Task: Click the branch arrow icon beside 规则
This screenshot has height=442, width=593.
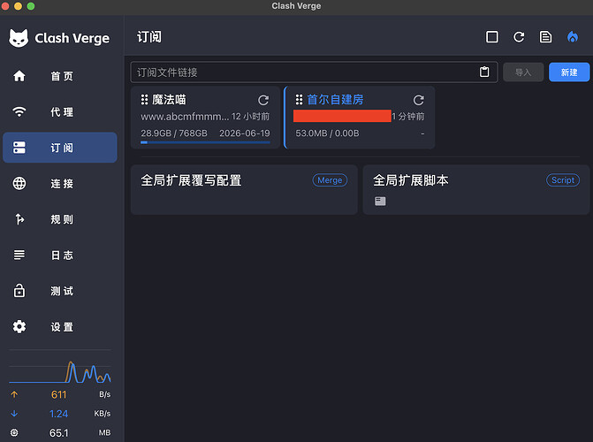Action: [x=19, y=219]
